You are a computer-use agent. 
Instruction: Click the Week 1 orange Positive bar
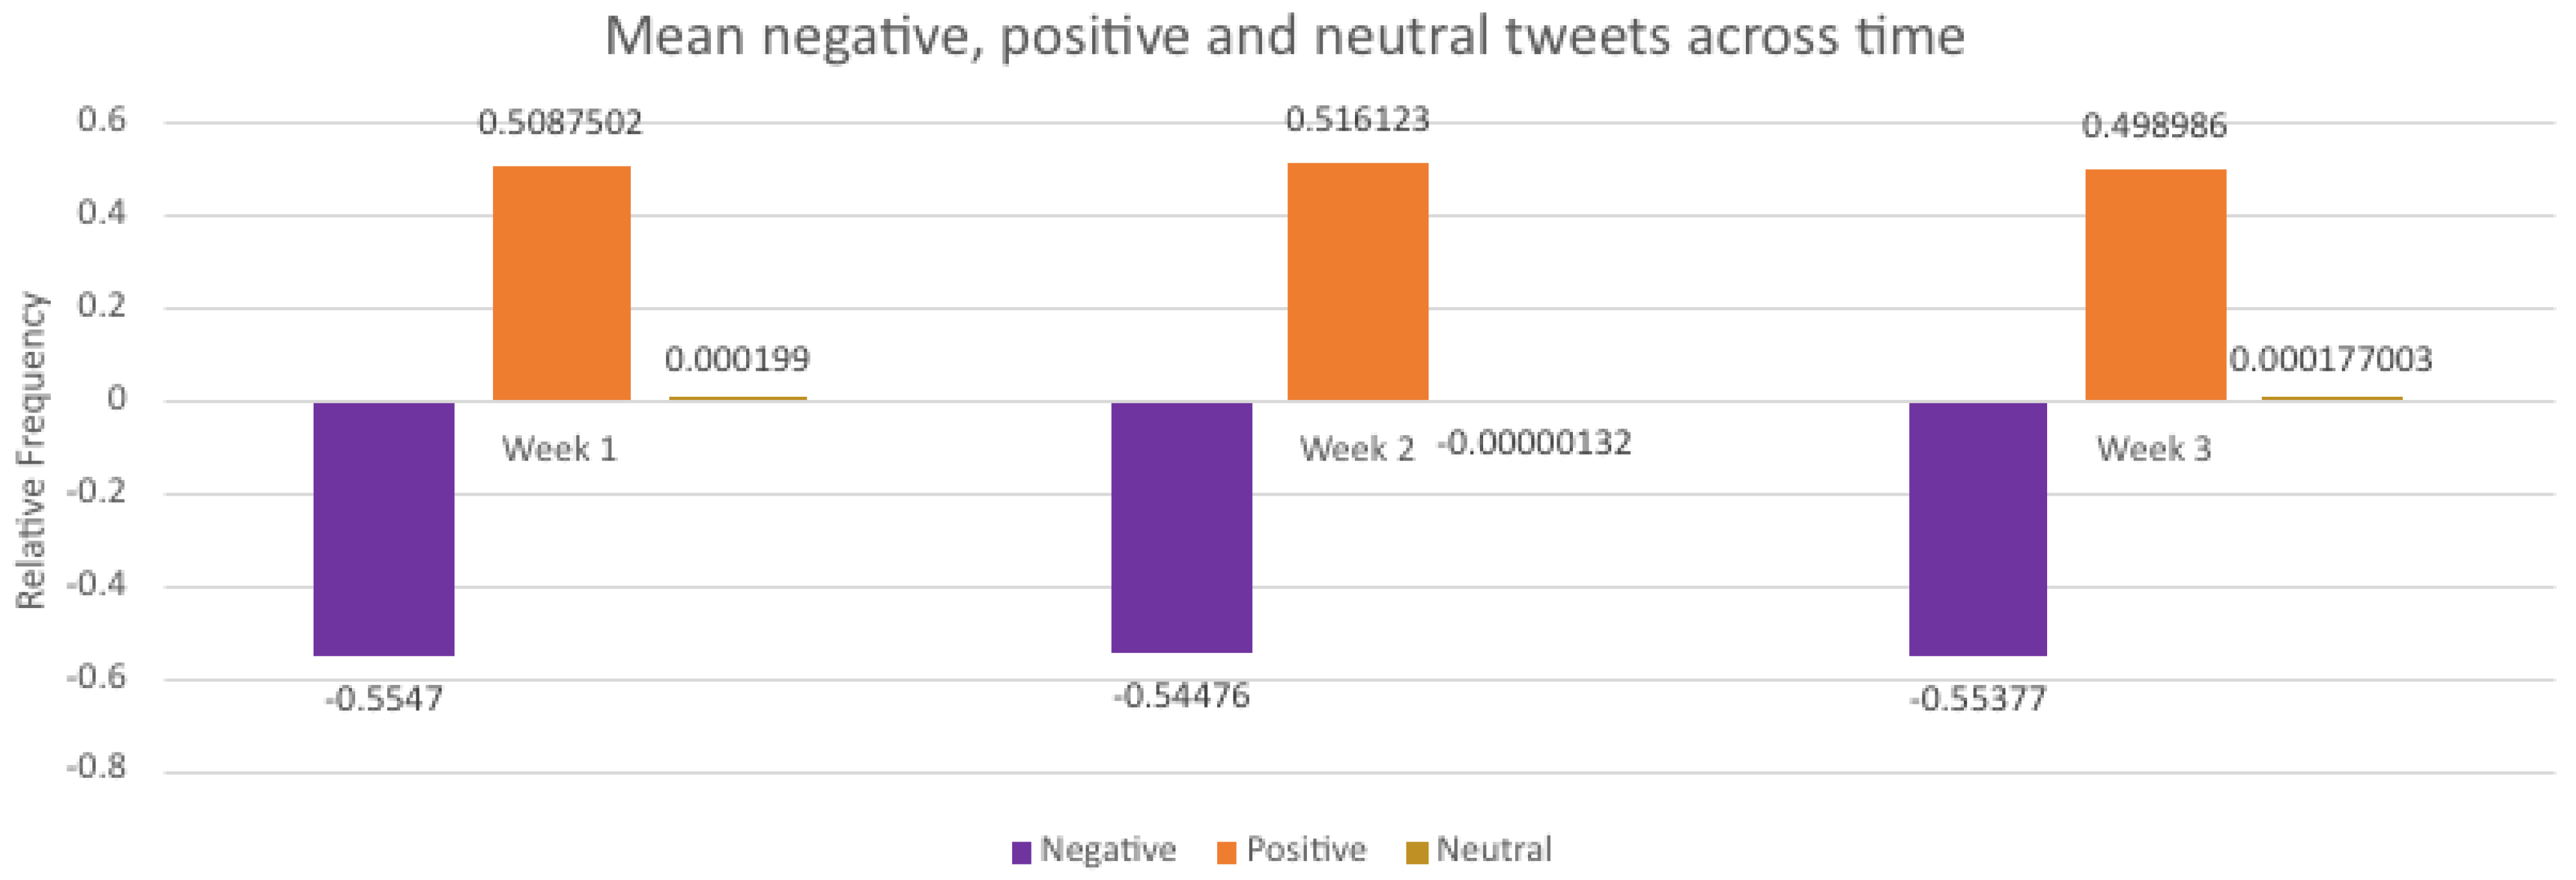point(562,284)
